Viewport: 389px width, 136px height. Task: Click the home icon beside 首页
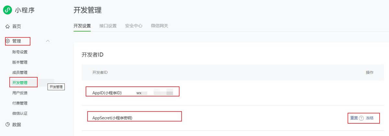[7, 27]
